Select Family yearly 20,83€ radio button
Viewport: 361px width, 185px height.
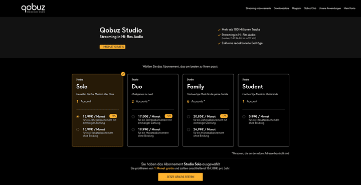[x=189, y=117]
